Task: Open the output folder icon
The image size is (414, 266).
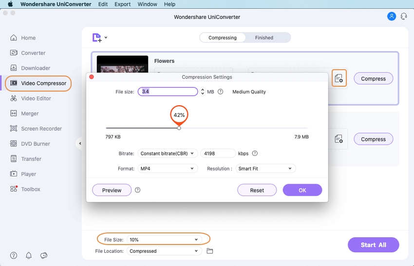Action: 210,251
